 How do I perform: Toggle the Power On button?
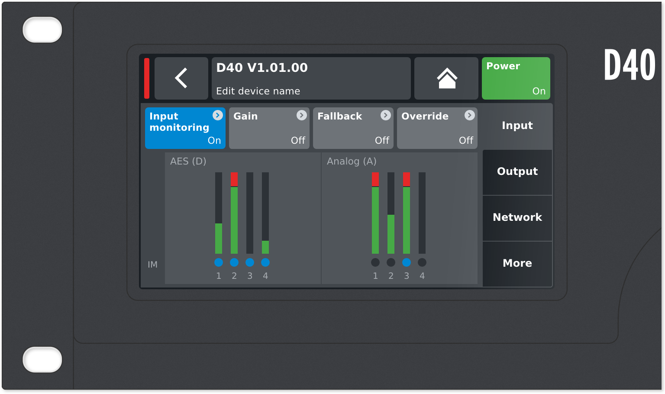516,78
